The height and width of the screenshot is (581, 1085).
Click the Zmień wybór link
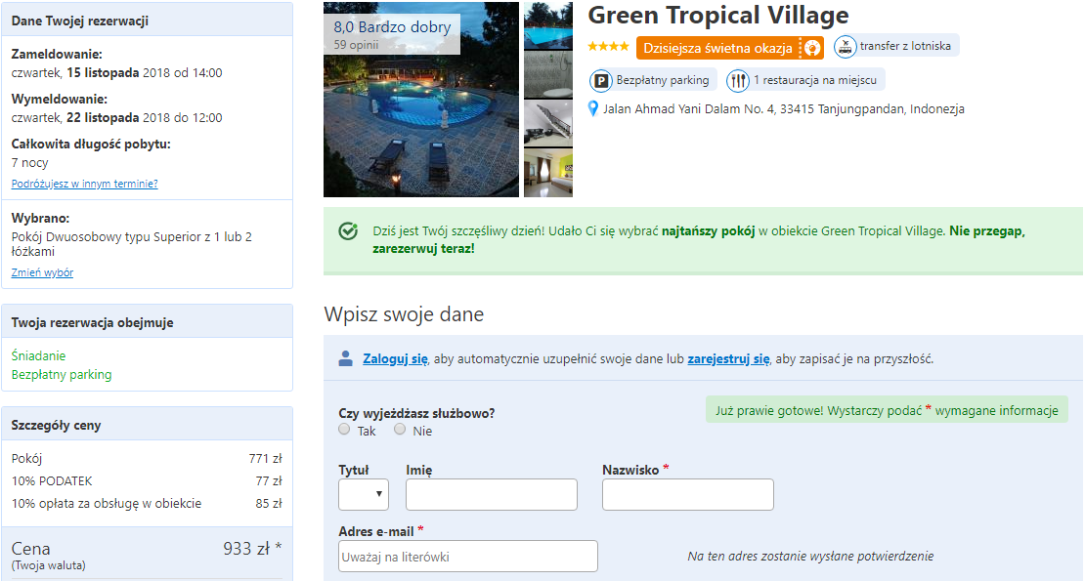click(42, 272)
